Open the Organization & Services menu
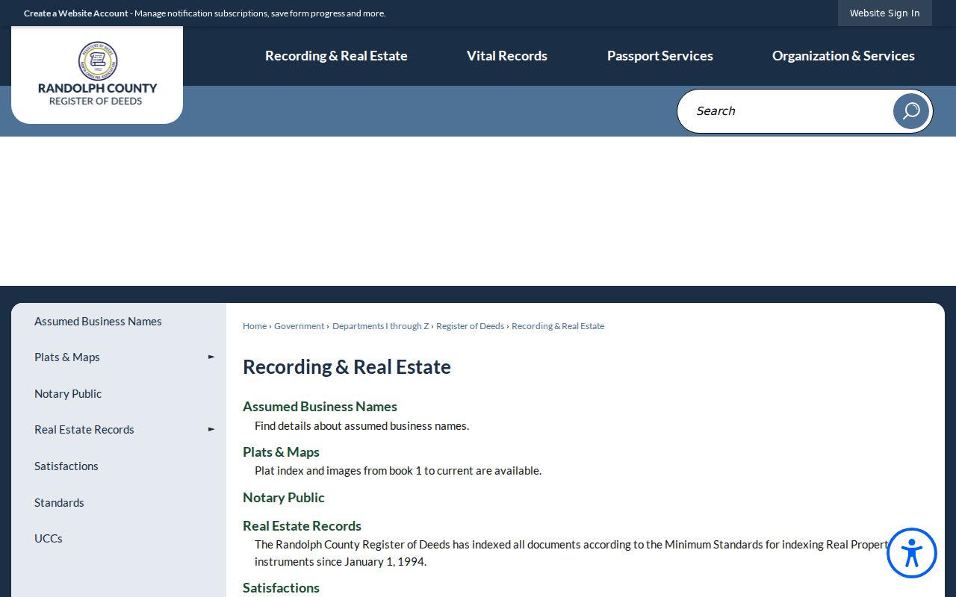 coord(843,56)
